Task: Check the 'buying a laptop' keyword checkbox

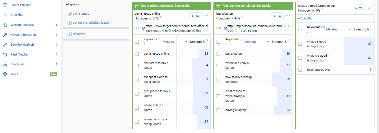Action: [x=219, y=110]
